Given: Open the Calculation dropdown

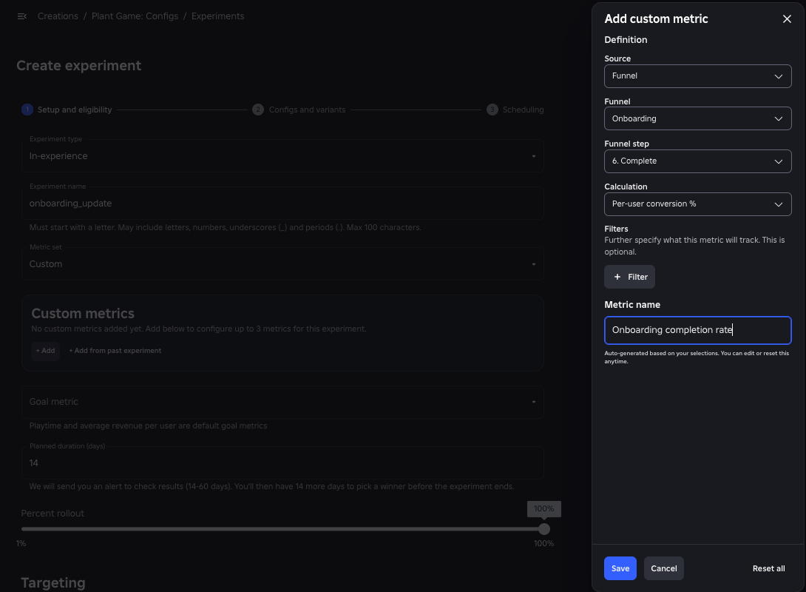Looking at the screenshot, I should click(x=697, y=204).
